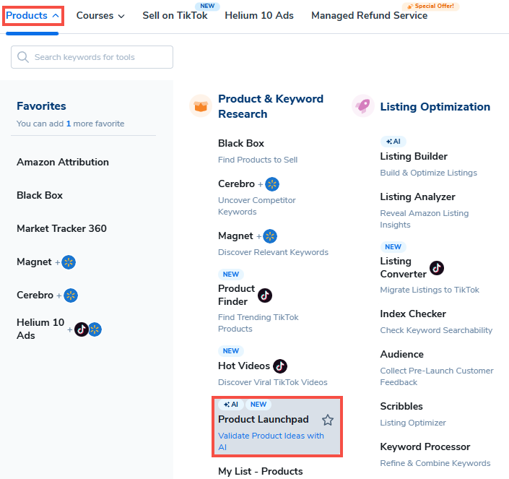Screen dimensions: 509x479
Task: Open Sell on TikTok menu item
Action: (175, 15)
